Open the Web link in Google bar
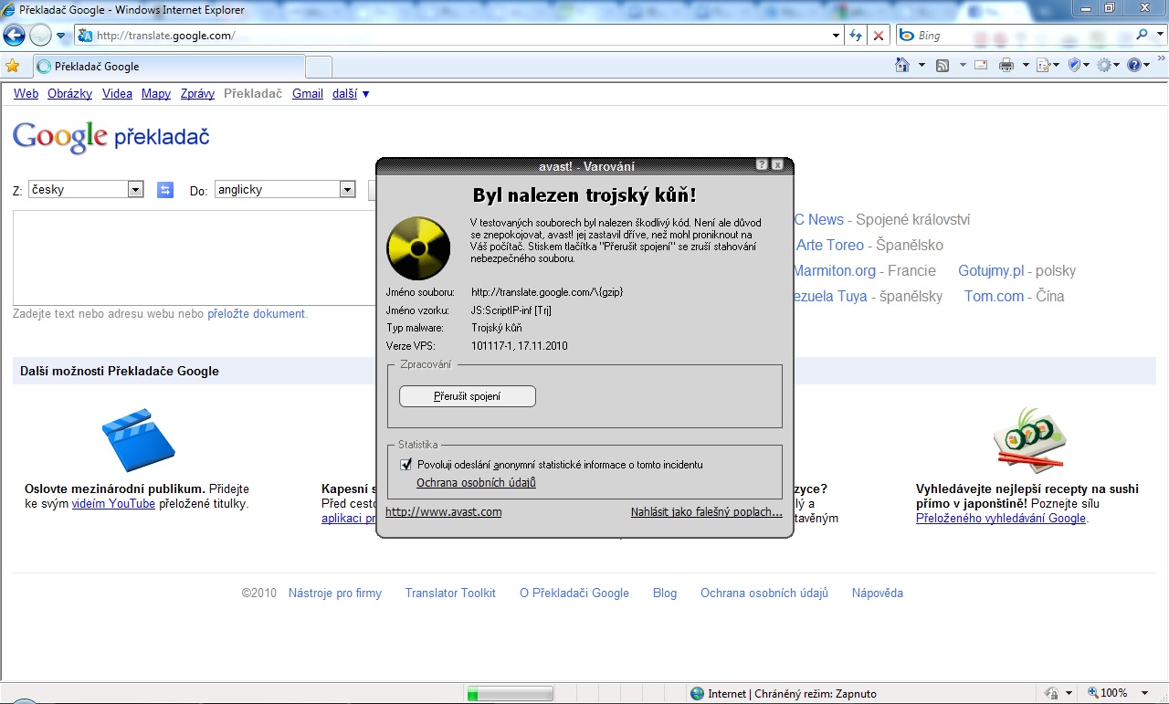Viewport: 1169px width, 704px height. (26, 93)
